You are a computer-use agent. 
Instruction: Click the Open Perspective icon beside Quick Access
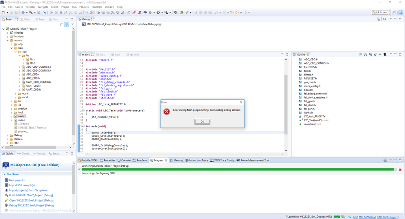tap(394, 13)
